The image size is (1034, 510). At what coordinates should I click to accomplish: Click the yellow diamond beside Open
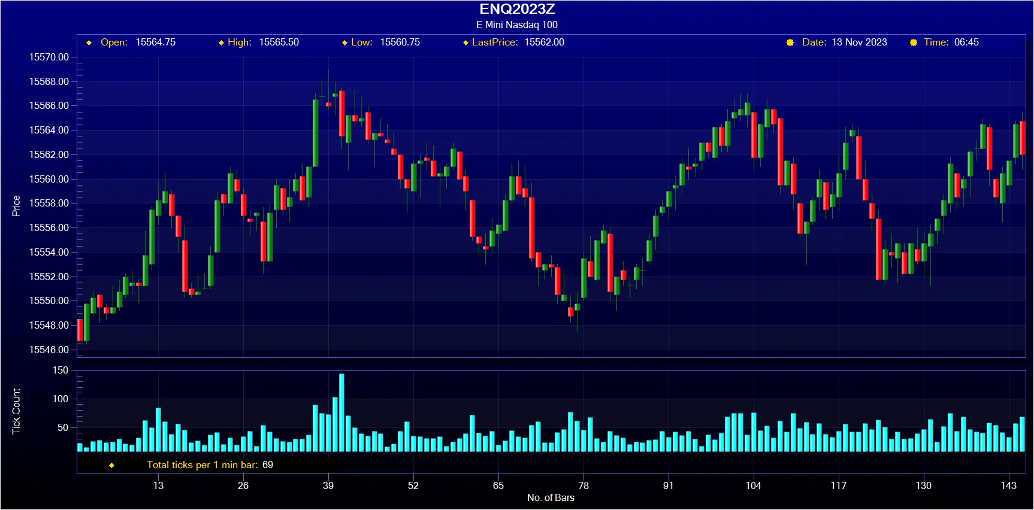pyautogui.click(x=89, y=42)
